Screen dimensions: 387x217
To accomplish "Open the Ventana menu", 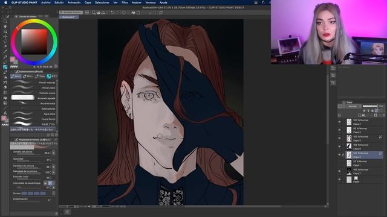I will click(151, 2).
